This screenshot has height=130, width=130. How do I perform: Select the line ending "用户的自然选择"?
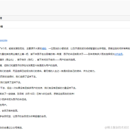coord(38,60)
